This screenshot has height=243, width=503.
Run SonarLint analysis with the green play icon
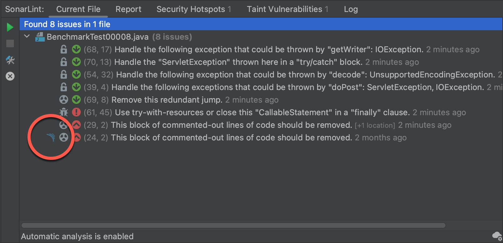pyautogui.click(x=10, y=27)
